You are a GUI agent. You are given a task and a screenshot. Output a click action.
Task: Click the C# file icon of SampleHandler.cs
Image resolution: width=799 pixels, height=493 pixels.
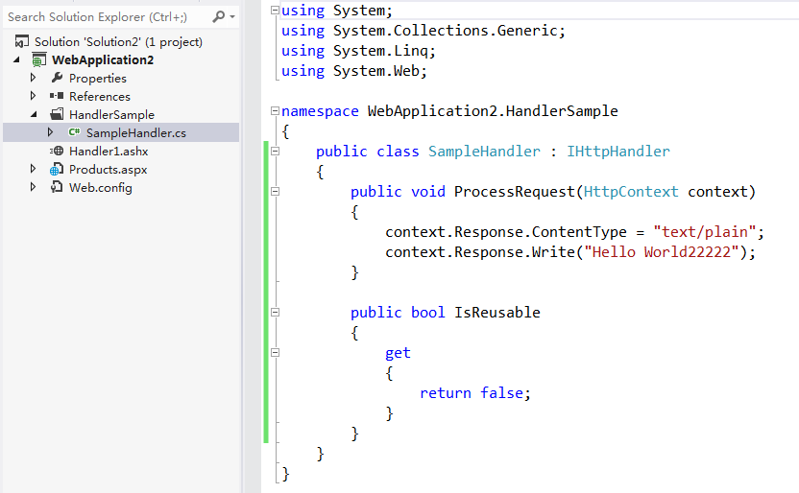(74, 132)
